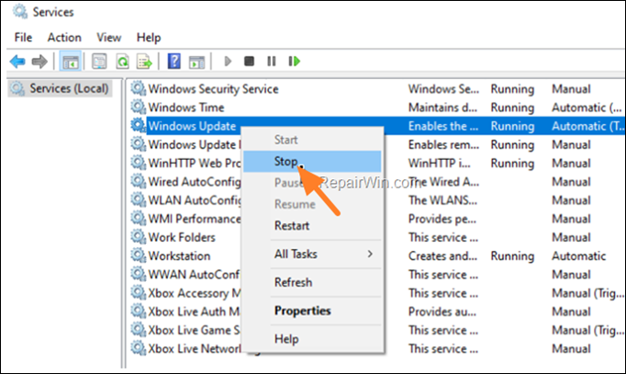Click the Forward arrow toolbar icon

(x=39, y=62)
